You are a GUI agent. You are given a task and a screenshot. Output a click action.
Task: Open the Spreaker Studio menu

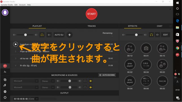[x=7, y=5]
